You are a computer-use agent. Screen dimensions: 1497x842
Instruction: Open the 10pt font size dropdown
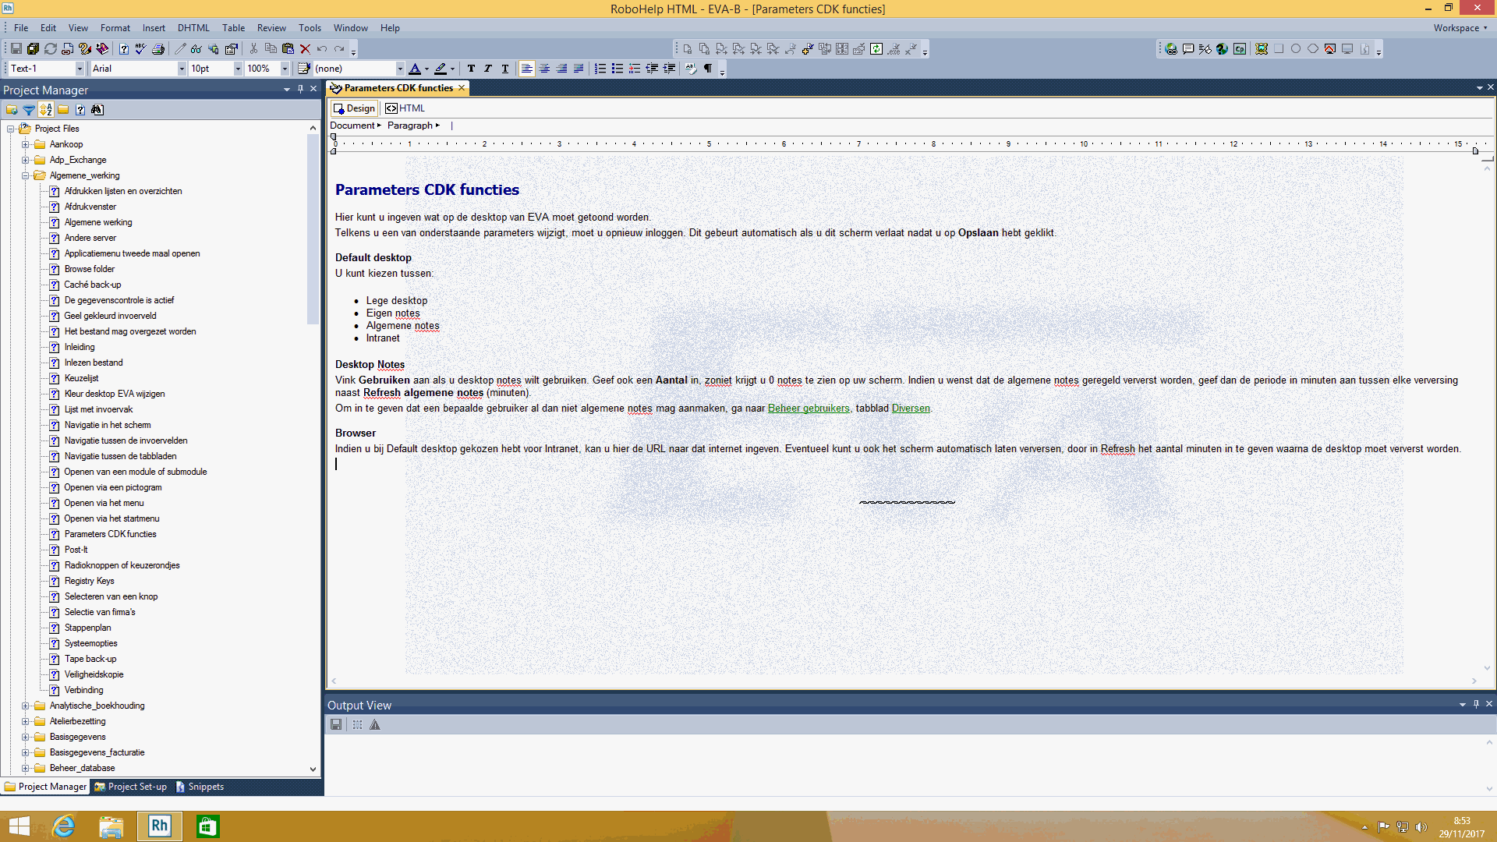pyautogui.click(x=238, y=69)
